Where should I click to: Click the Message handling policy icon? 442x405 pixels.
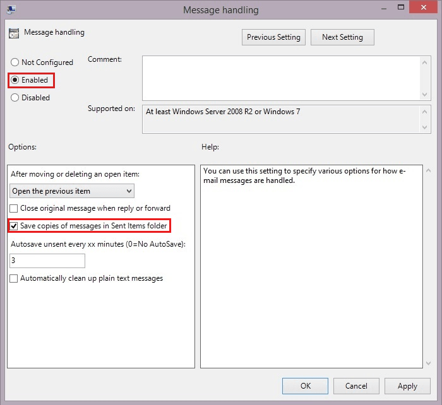14,33
